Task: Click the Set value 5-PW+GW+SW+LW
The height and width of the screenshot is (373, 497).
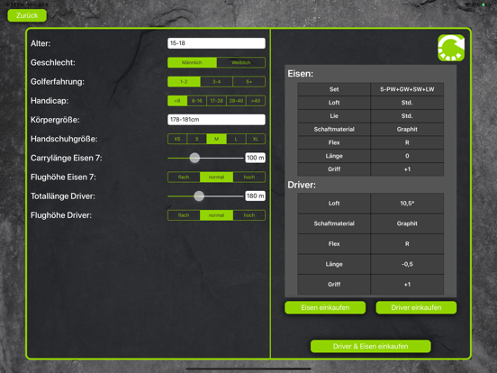Action: 407,89
